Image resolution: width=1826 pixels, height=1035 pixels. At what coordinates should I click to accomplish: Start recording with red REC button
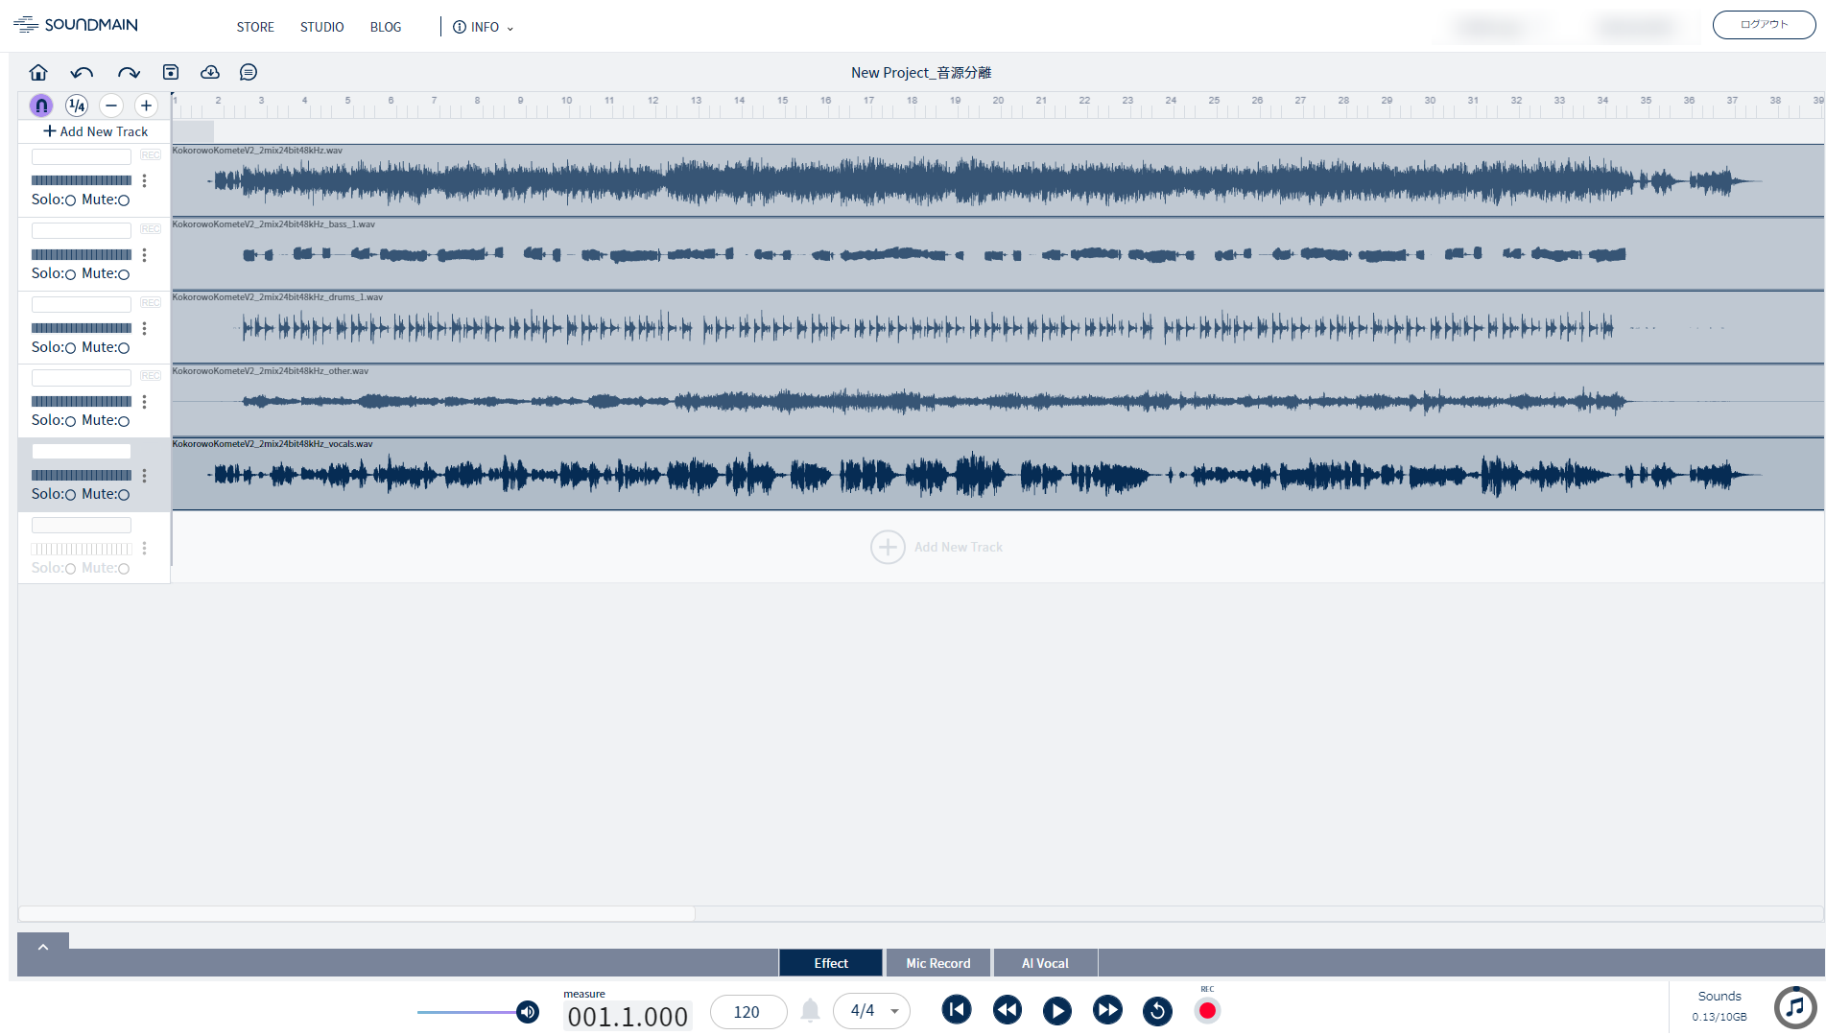click(1208, 1010)
